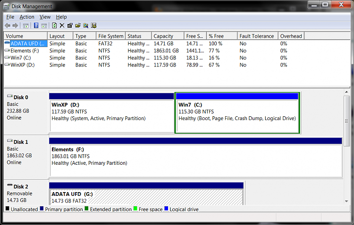Open the Action menu
Screen dimensions: 354x225
tap(27, 17)
